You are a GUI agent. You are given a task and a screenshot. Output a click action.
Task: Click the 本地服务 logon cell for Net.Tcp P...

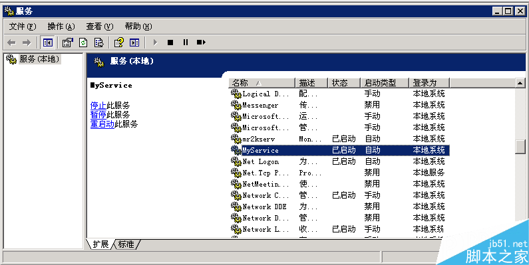(x=429, y=173)
